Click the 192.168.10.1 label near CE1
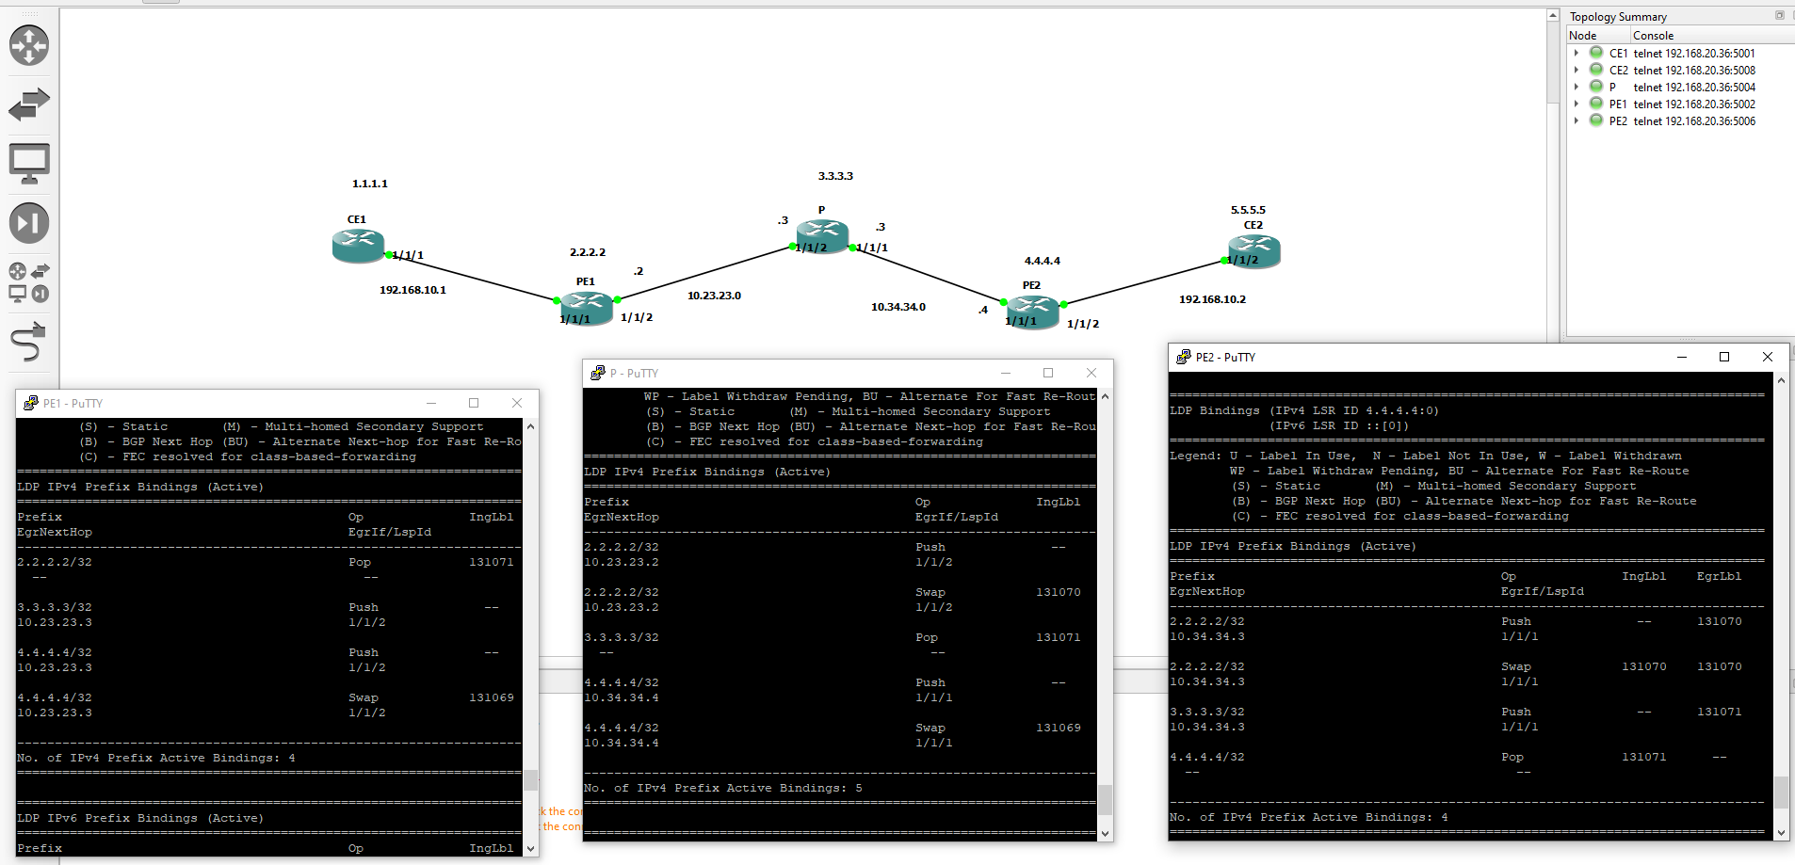Viewport: 1795px width, 865px height. [x=412, y=290]
